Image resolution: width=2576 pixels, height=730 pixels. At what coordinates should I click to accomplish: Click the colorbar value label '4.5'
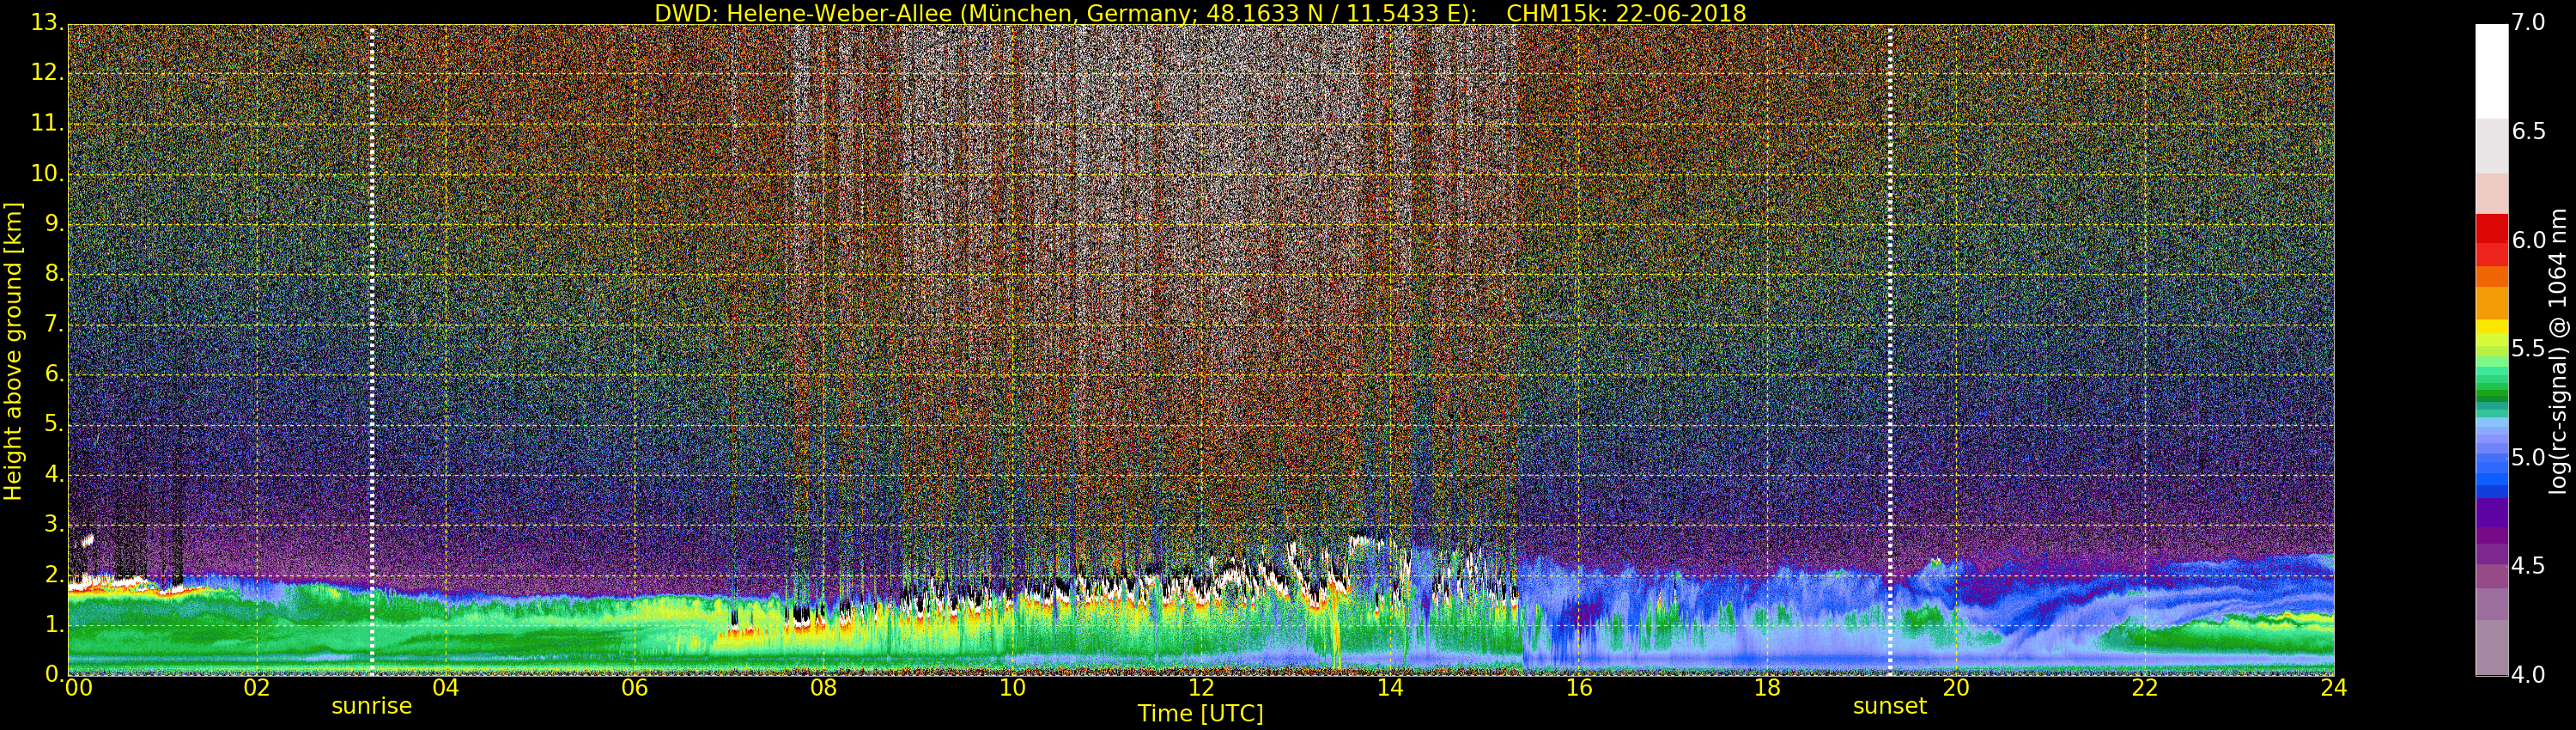(x=2529, y=566)
